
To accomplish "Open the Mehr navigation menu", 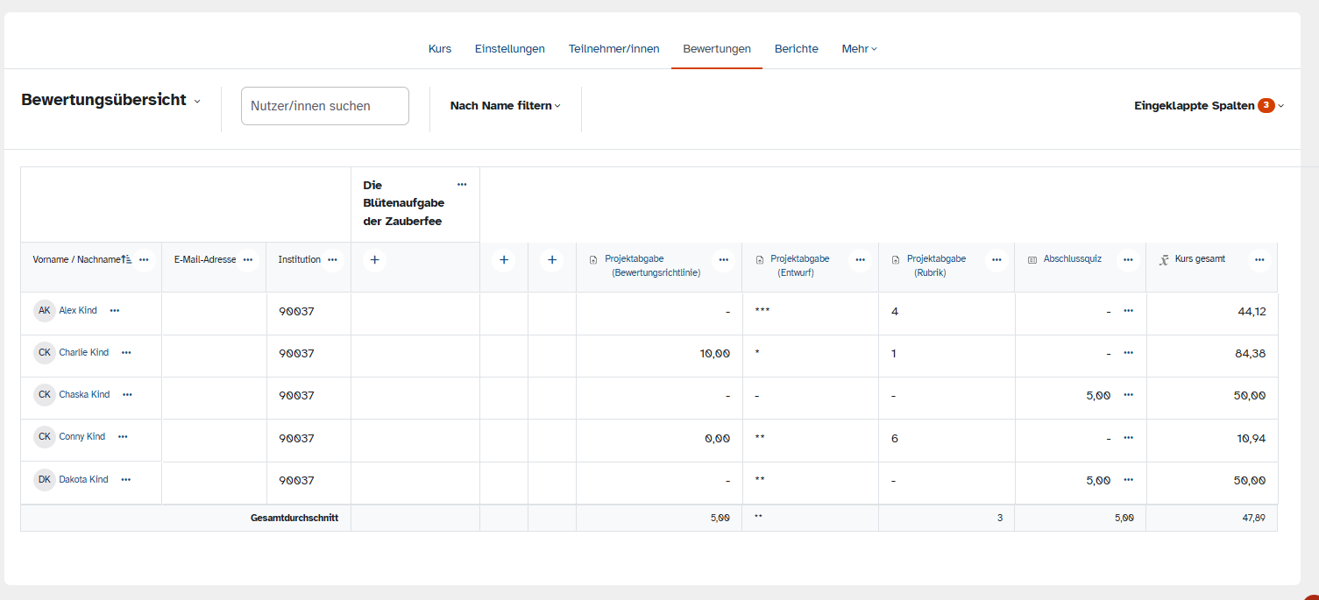I will coord(859,49).
